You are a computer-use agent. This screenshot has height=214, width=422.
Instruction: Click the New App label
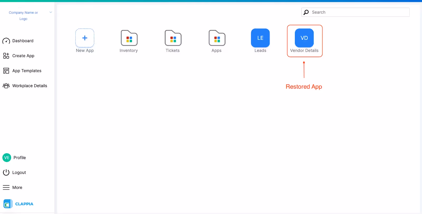pos(85,51)
